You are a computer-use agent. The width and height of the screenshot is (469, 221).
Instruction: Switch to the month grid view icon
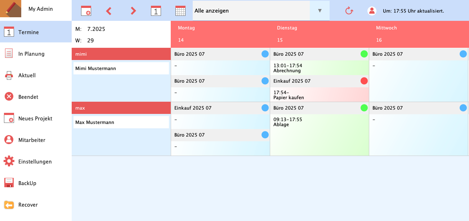(180, 11)
